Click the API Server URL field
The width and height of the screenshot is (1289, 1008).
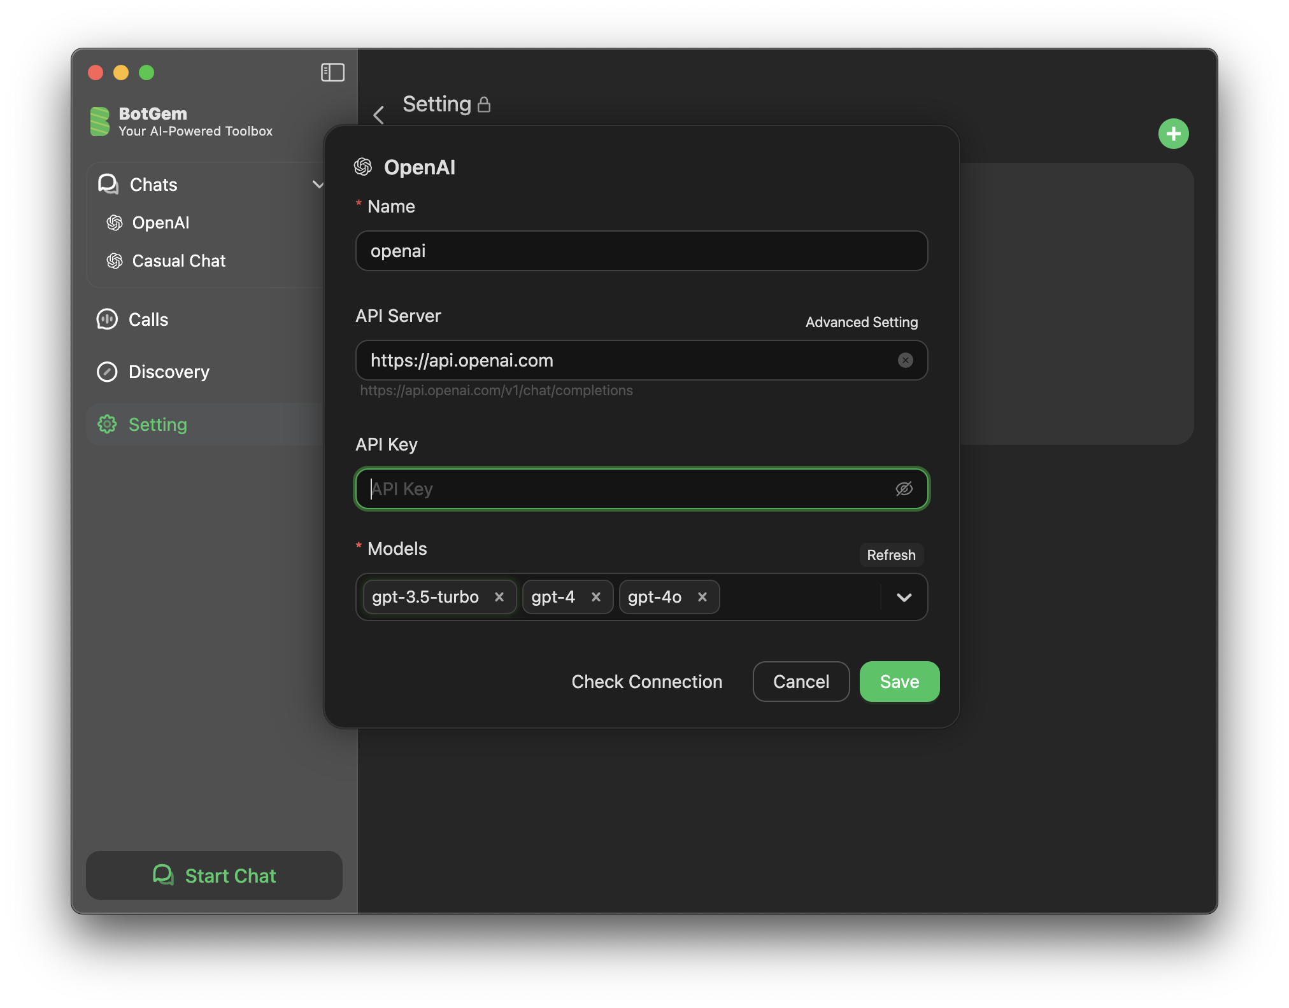(641, 360)
